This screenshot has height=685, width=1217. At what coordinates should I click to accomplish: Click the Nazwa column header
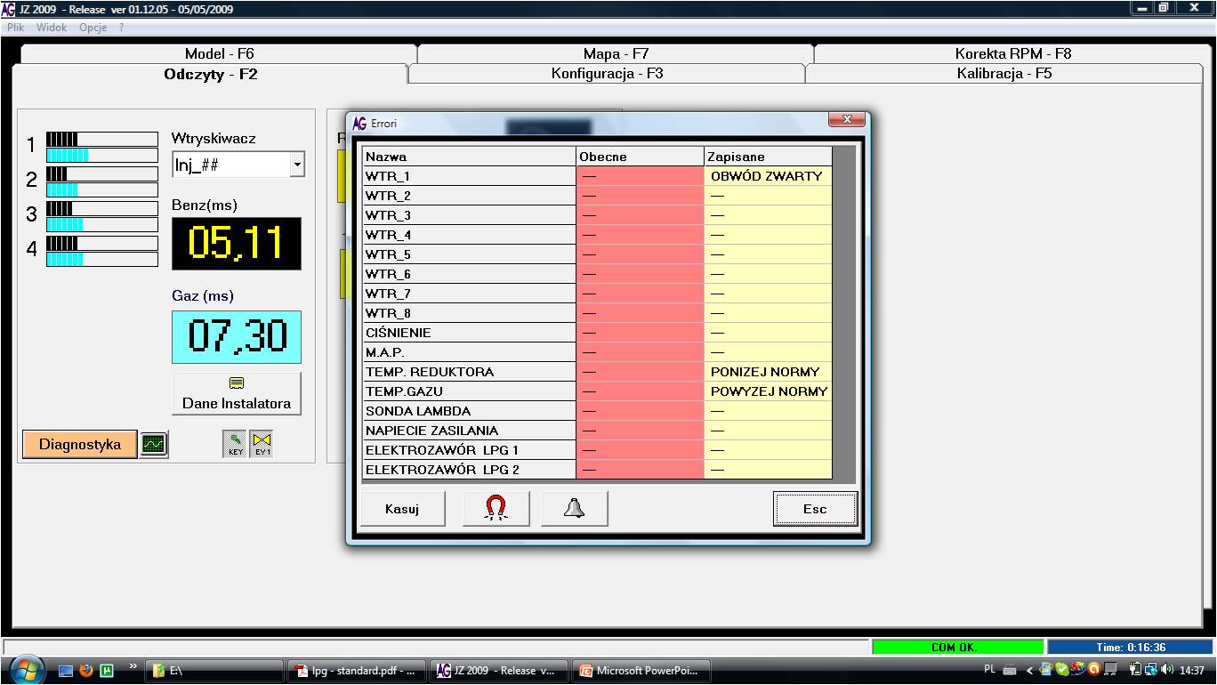tap(470, 157)
